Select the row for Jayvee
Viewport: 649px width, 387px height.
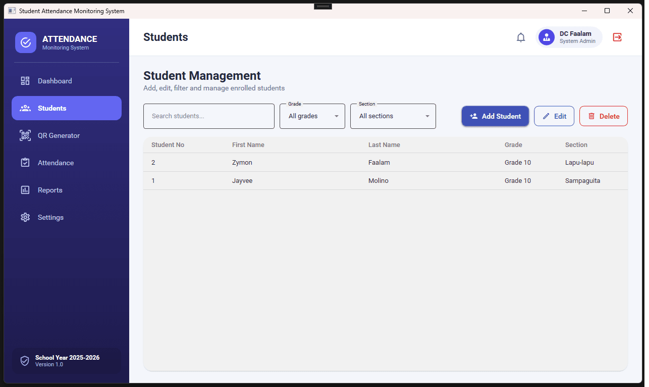[x=386, y=181]
